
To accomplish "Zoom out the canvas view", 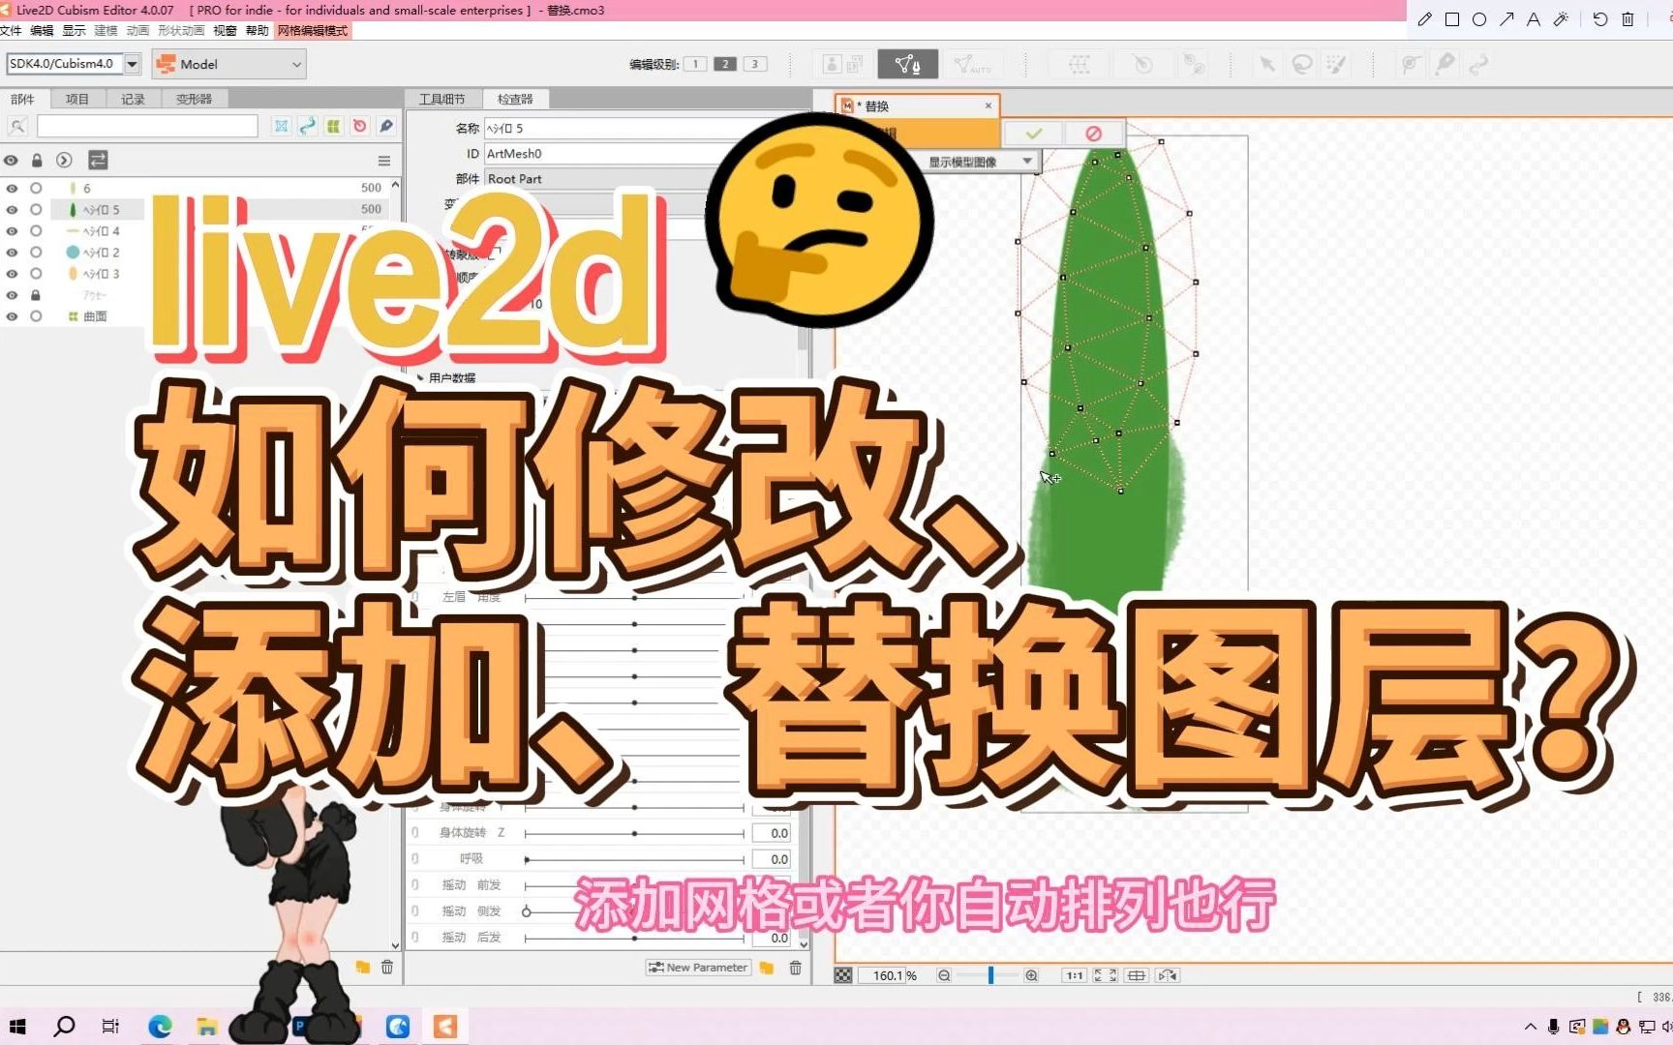I will (x=944, y=975).
